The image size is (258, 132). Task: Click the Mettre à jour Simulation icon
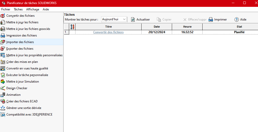[3, 82]
